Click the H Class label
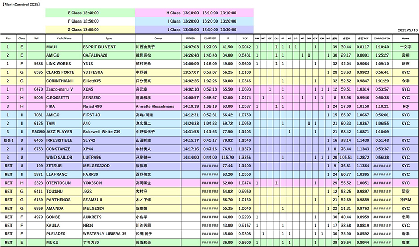The height and width of the screenshot is (247, 419). point(173,13)
